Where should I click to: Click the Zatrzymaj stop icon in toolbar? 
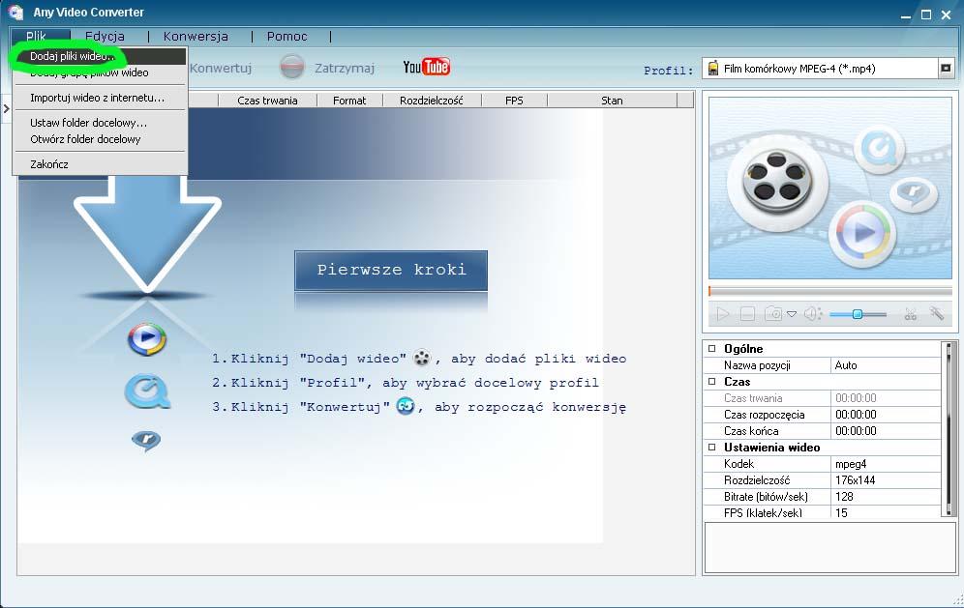pyautogui.click(x=292, y=67)
